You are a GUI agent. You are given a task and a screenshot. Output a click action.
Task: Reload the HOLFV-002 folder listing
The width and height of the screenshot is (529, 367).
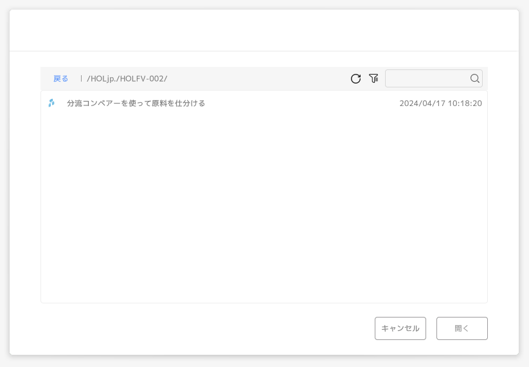[355, 78]
